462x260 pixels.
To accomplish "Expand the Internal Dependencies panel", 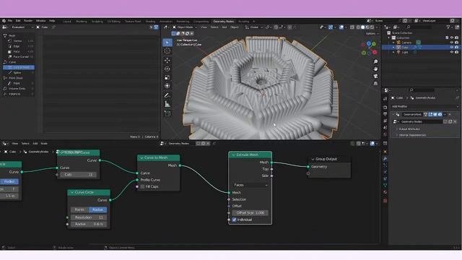I will point(412,135).
